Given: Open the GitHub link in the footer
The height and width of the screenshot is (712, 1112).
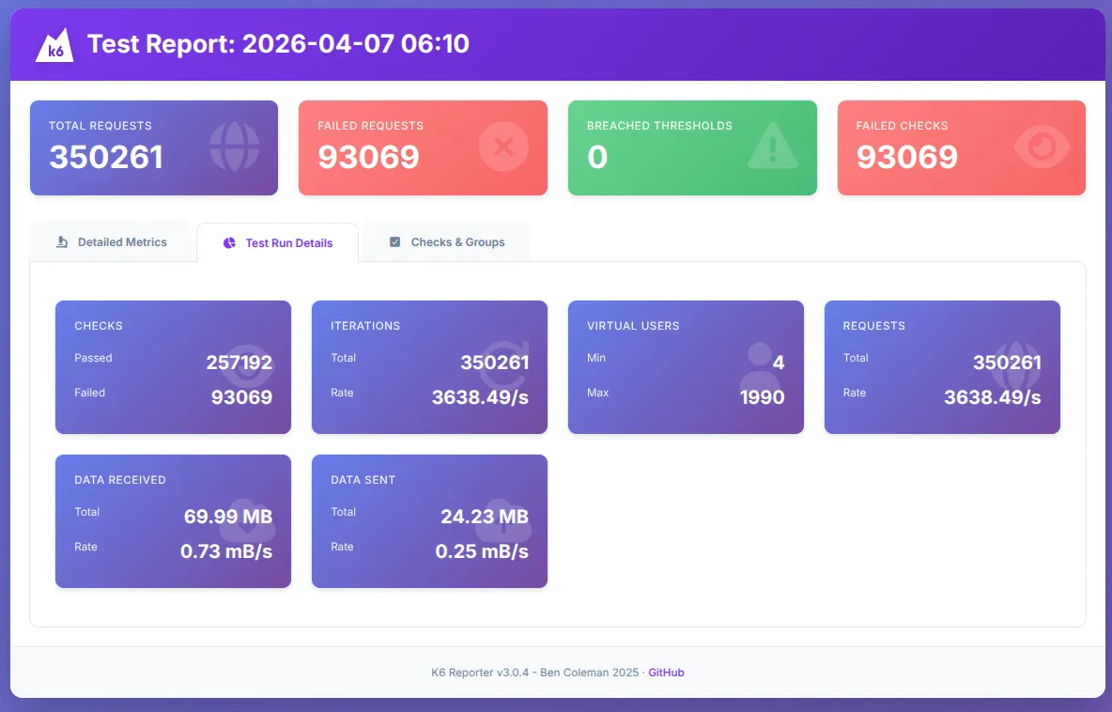Looking at the screenshot, I should click(666, 673).
